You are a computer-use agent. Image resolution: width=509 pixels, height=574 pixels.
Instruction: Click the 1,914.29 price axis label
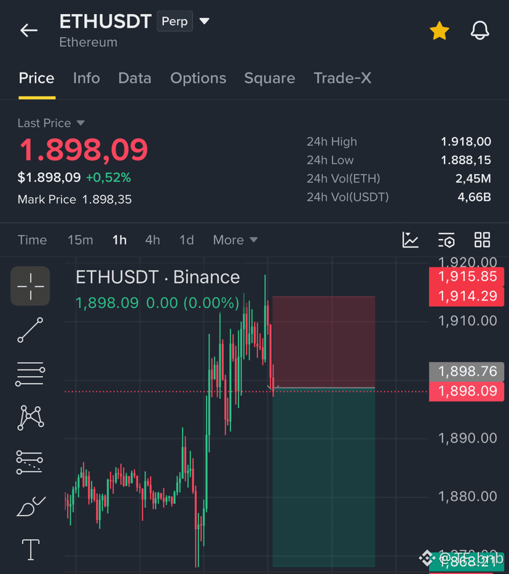[467, 296]
